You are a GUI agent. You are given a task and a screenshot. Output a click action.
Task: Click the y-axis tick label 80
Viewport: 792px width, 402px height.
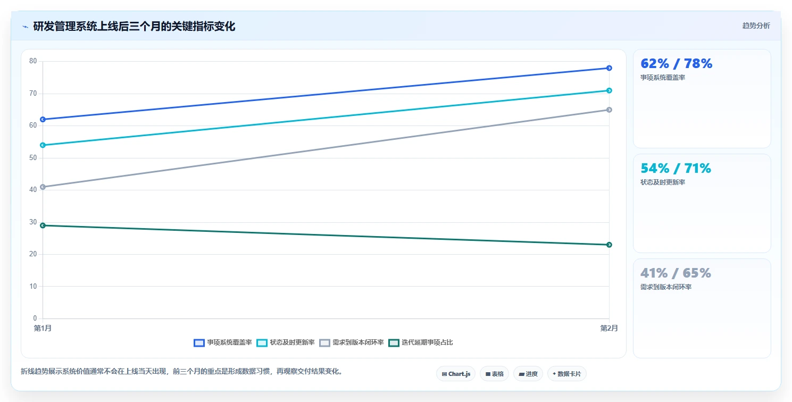coord(33,61)
